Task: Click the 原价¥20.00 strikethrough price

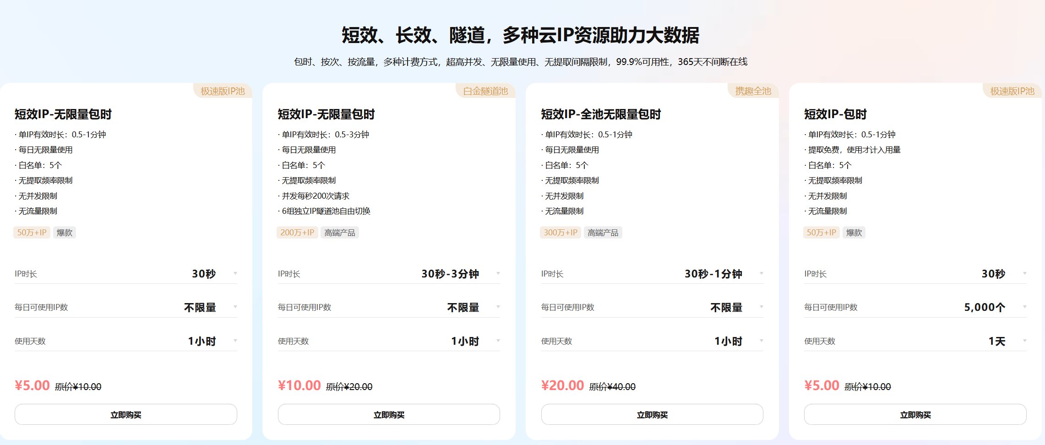Action: click(x=349, y=387)
